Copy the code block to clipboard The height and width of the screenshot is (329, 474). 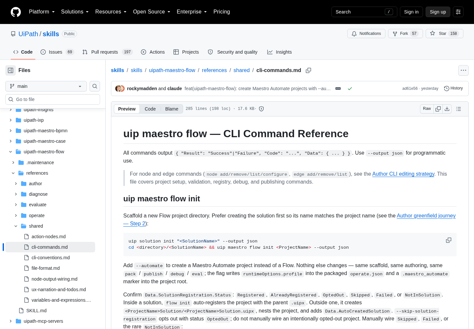coord(449,240)
